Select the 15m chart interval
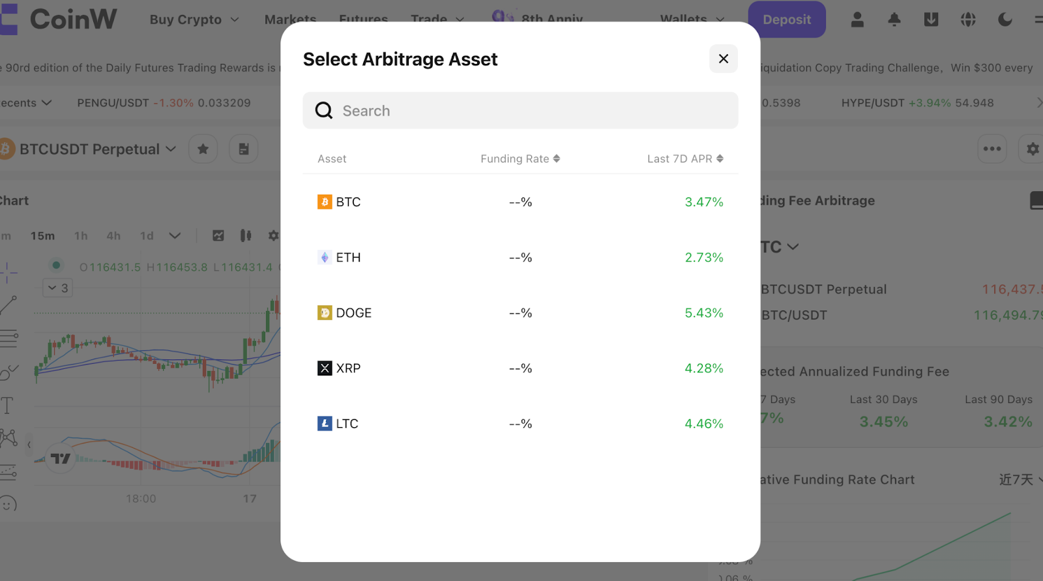The image size is (1043, 581). [x=42, y=236]
